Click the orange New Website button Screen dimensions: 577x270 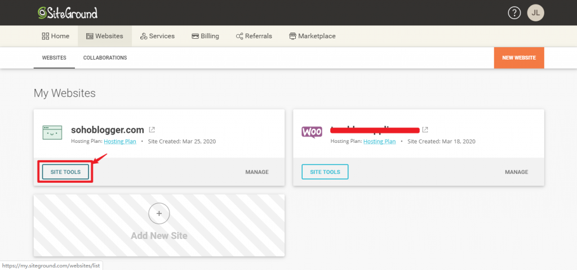[518, 57]
